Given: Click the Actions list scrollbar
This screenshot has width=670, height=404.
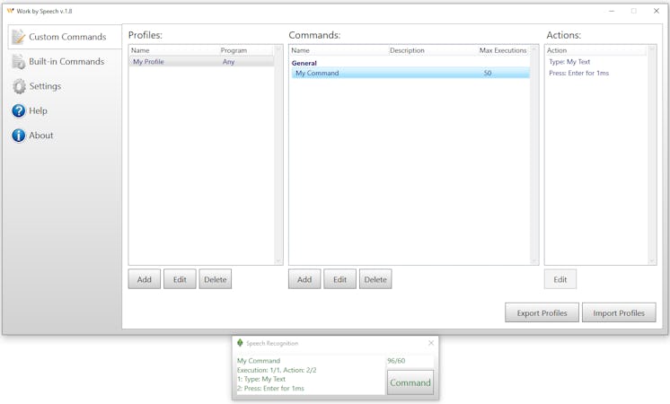Looking at the screenshot, I should 652,154.
